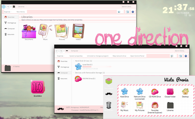
Task: Open the Documents library icon
Action: tap(29, 31)
